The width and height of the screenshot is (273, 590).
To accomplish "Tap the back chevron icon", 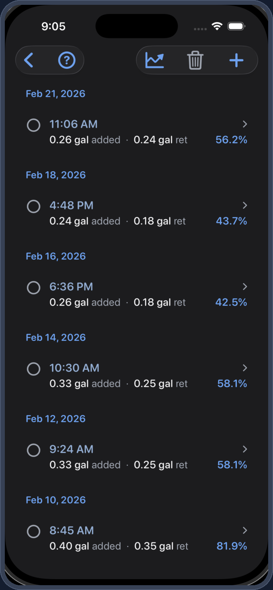I will point(29,60).
